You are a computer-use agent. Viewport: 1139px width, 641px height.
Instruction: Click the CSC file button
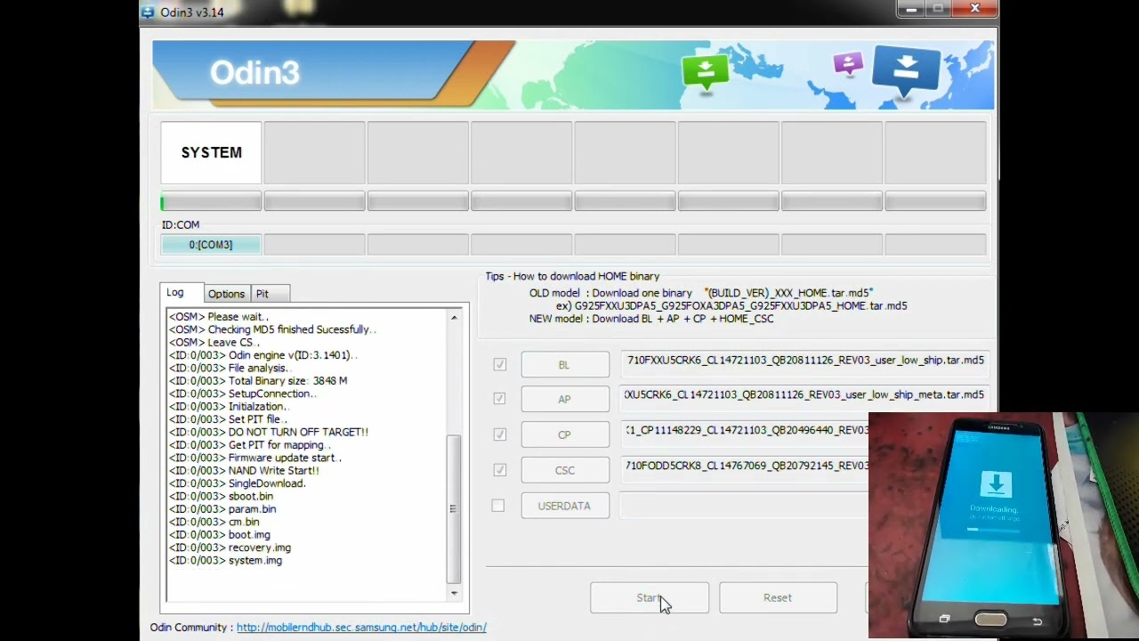coord(565,471)
